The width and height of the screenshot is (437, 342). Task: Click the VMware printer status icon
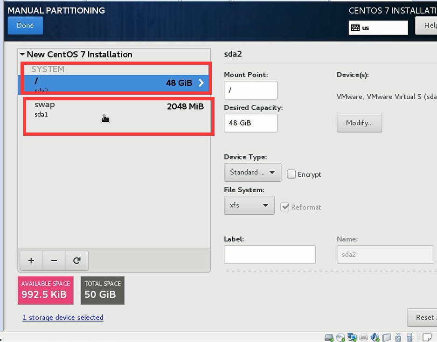click(364, 337)
